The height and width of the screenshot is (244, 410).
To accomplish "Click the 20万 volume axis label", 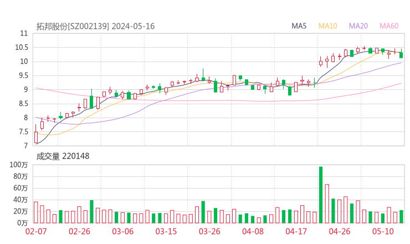I will pos(20,211).
